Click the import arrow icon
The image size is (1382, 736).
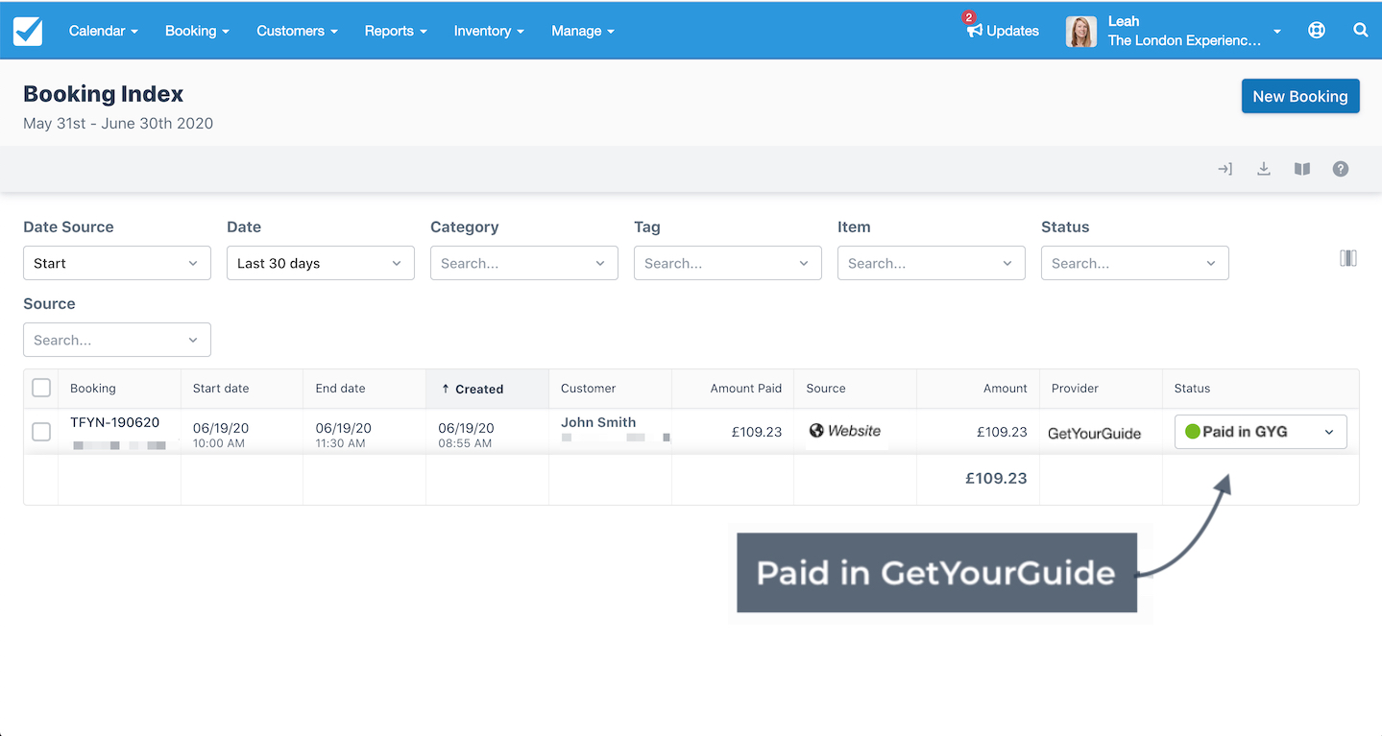(1224, 169)
